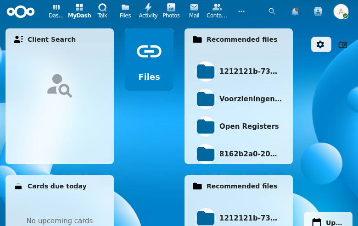Click the Client Search person icon in header
The width and height of the screenshot is (358, 226).
click(18, 39)
